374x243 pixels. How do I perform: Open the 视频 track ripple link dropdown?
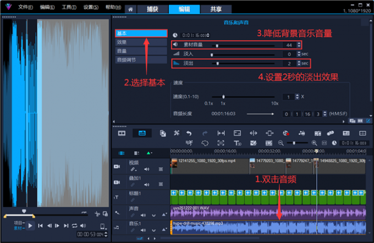tap(134, 169)
